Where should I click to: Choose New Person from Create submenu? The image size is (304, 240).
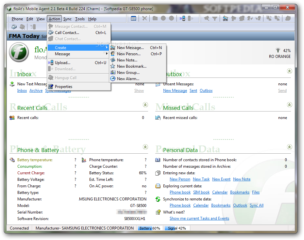138,54
